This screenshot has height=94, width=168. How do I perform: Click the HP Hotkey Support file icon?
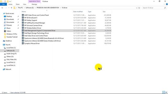pos(23,20)
